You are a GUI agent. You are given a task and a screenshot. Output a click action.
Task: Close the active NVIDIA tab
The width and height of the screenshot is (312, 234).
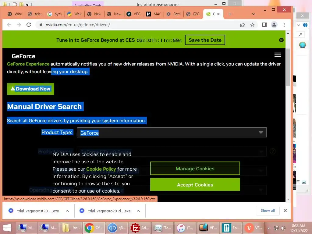pyautogui.click(x=218, y=14)
